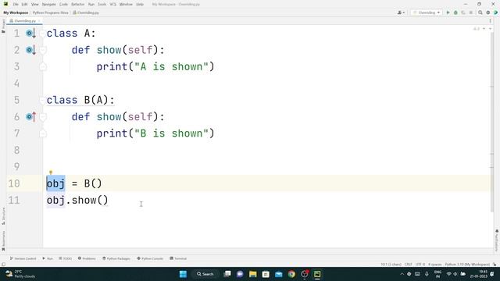The width and height of the screenshot is (500, 281).
Task: Open the View menu
Action: 34,4
